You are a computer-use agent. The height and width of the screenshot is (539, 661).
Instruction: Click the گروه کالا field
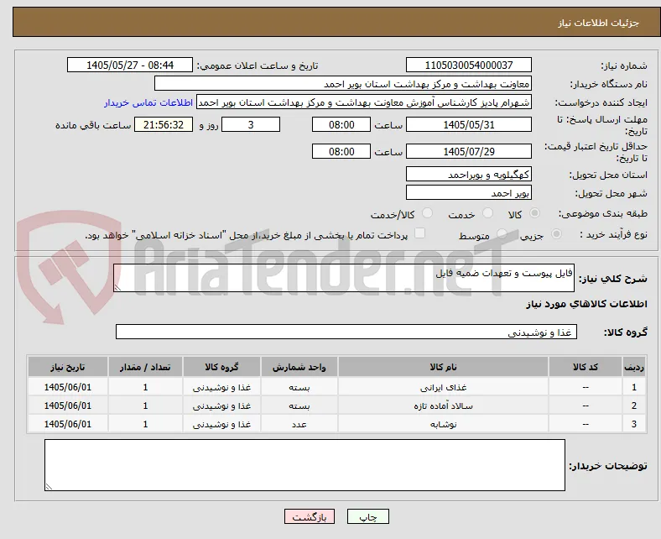[346, 332]
